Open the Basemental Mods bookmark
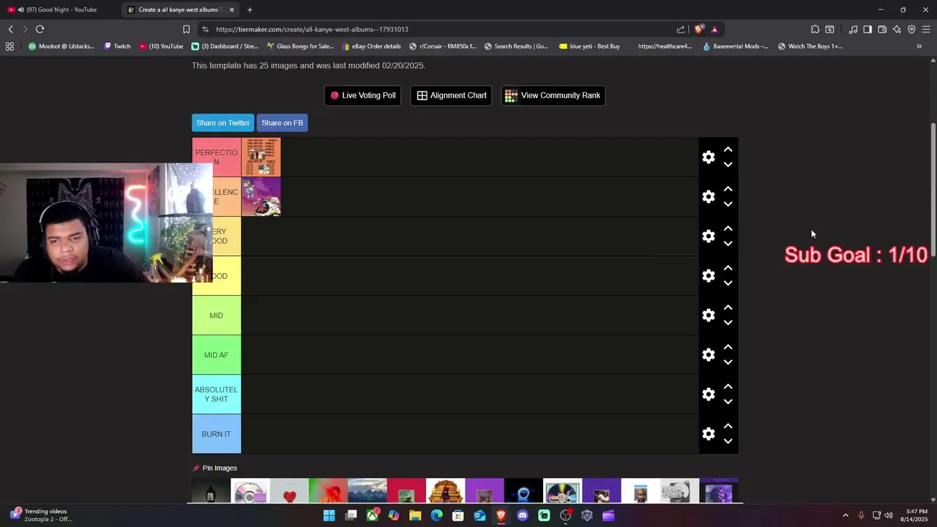The height and width of the screenshot is (527, 937). tap(735, 46)
